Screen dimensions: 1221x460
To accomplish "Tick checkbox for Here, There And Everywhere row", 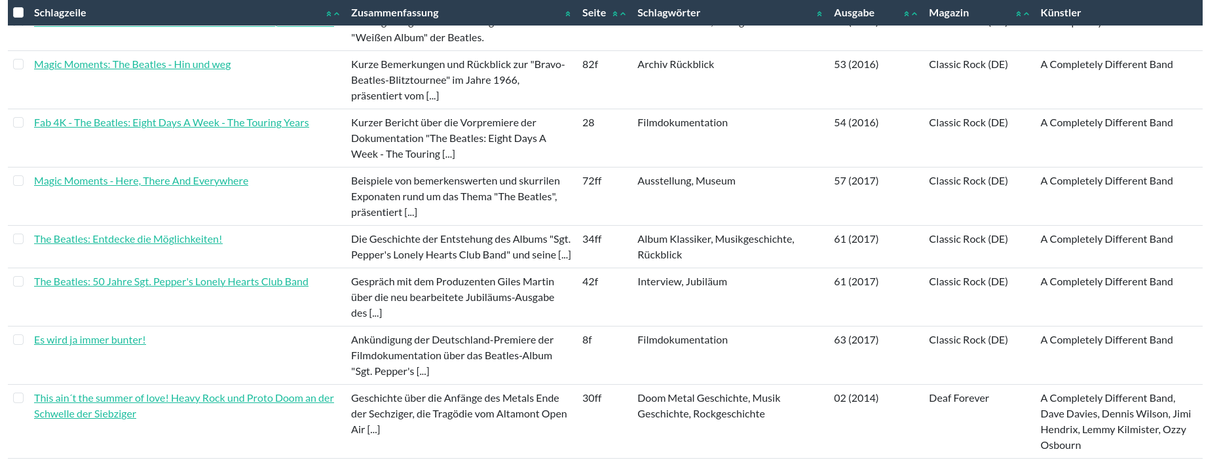I will coord(18,181).
